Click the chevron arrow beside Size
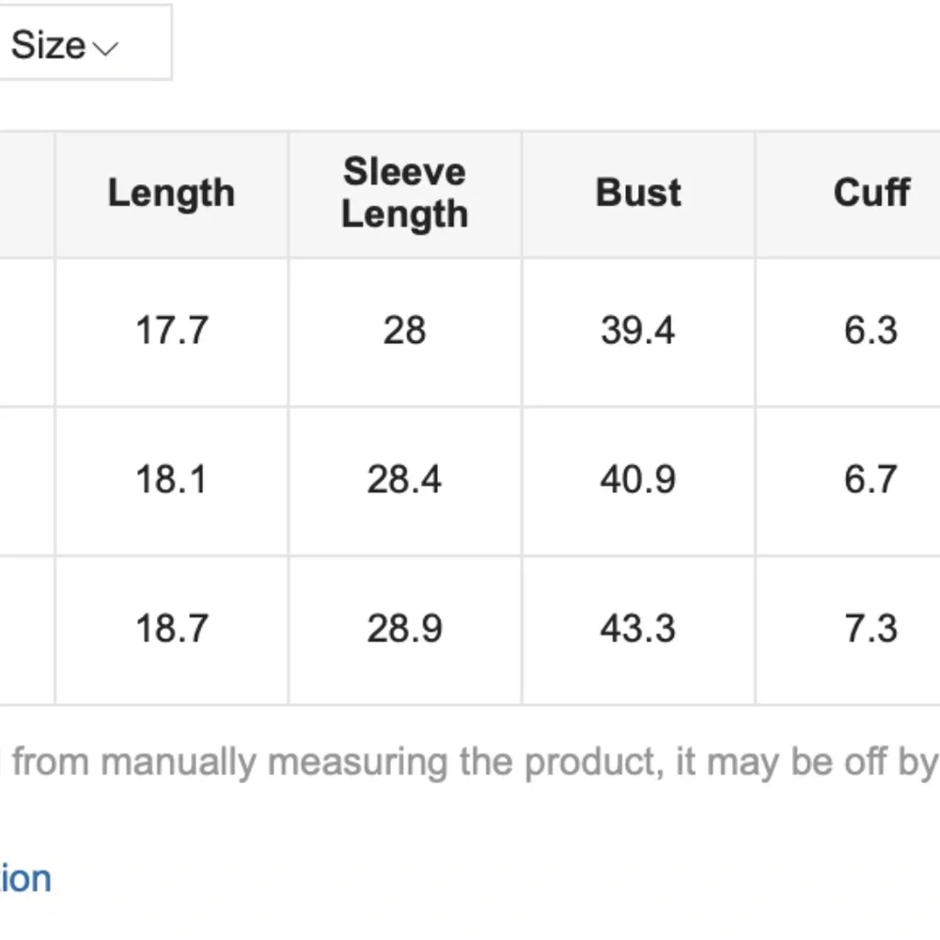The height and width of the screenshot is (940, 940). click(106, 47)
